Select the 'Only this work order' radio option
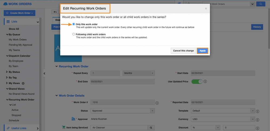Viewport: 270px width, 131px height. [74, 24]
